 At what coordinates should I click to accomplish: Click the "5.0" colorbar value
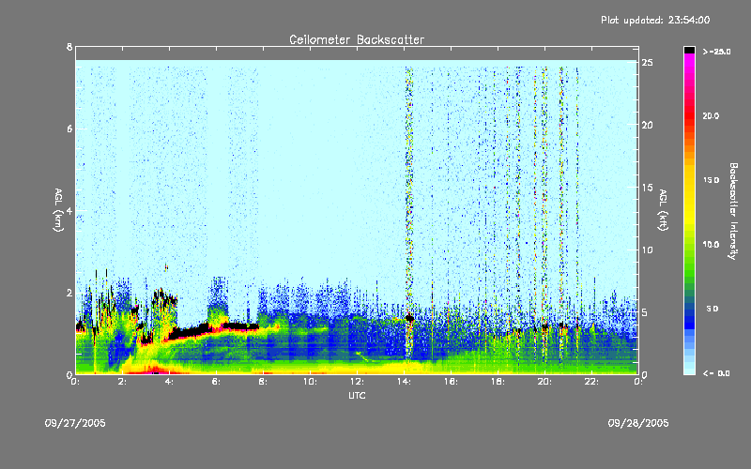point(713,309)
